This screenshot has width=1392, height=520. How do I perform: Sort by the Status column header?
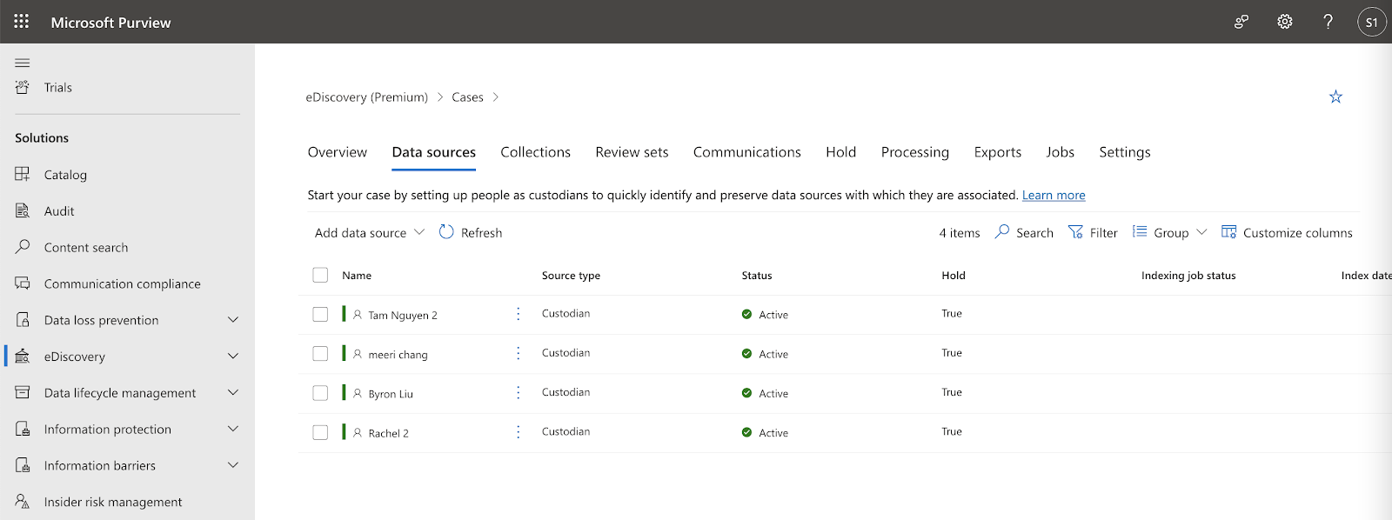757,275
